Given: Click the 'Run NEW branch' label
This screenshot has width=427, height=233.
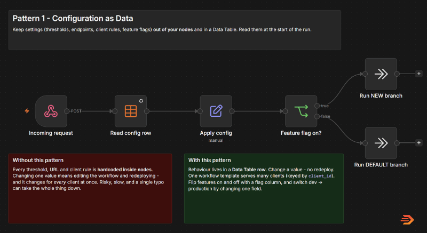Looking at the screenshot, I should coord(381,95).
